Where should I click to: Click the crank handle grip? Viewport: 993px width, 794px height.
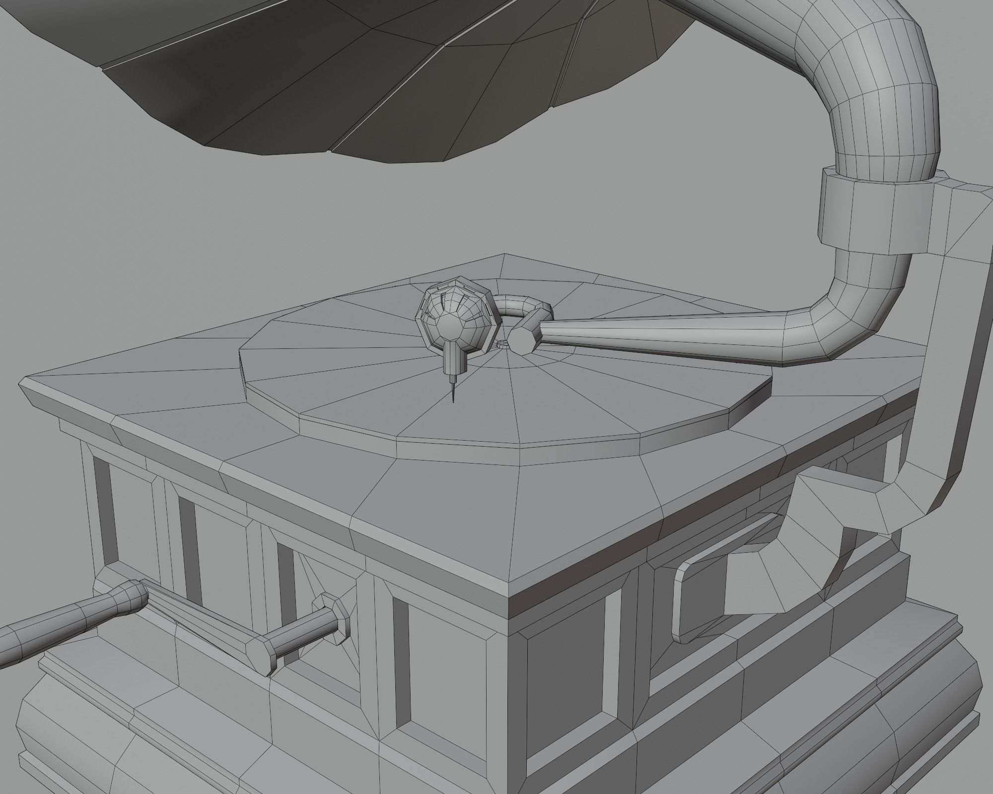74,620
